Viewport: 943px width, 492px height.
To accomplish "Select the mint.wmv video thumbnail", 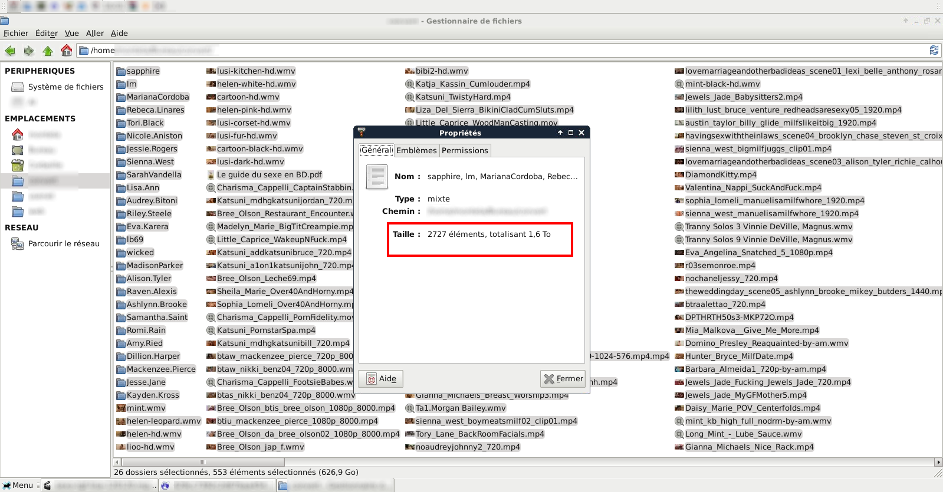I will tap(121, 408).
